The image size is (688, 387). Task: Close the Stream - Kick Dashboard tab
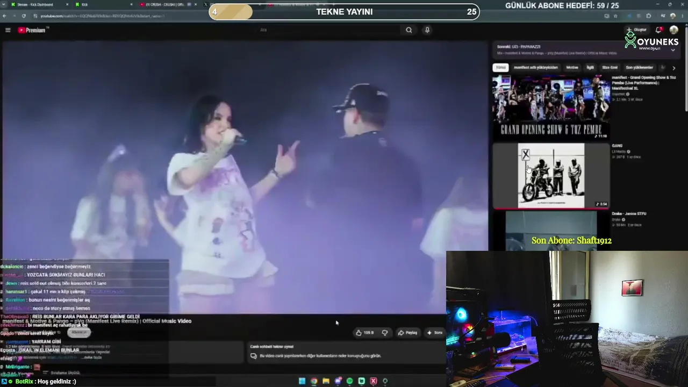[x=67, y=4]
